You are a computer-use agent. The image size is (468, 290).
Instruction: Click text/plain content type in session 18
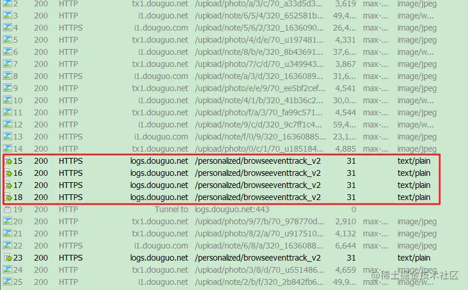pos(414,197)
